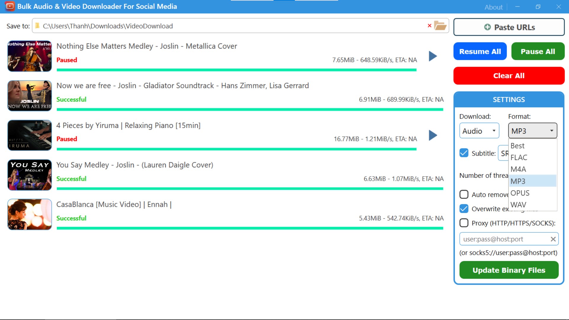This screenshot has height=320, width=569.
Task: Click Update Binary Files button
Action: (509, 270)
